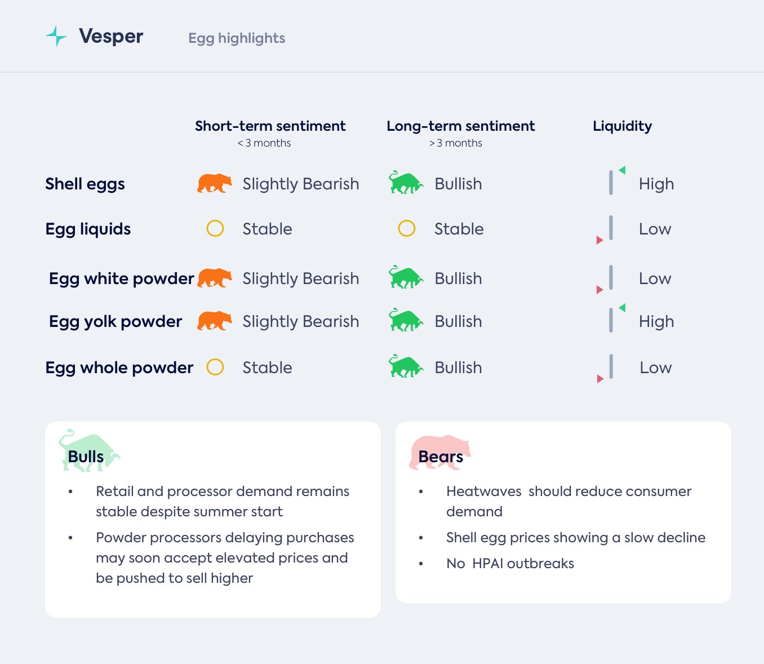Click the Egg white powder row label
The image size is (764, 664).
click(121, 278)
